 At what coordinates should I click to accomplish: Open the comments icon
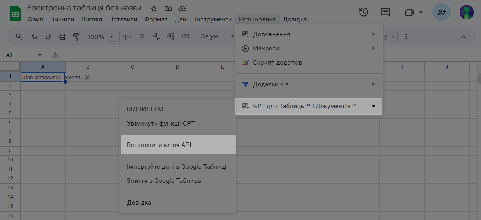click(386, 13)
